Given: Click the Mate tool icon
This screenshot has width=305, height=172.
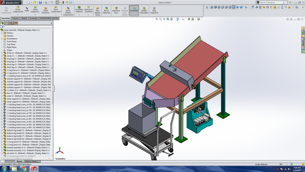Looking at the screenshot, I should click(27, 9).
